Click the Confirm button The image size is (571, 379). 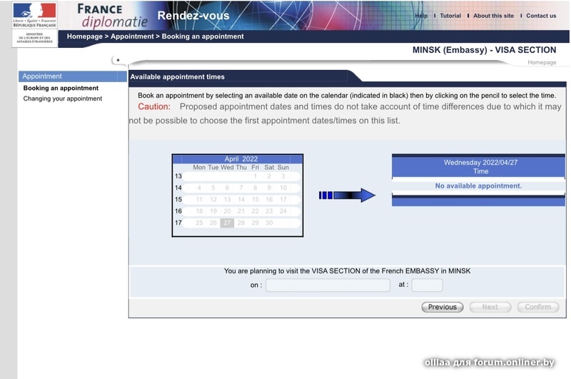(x=538, y=307)
